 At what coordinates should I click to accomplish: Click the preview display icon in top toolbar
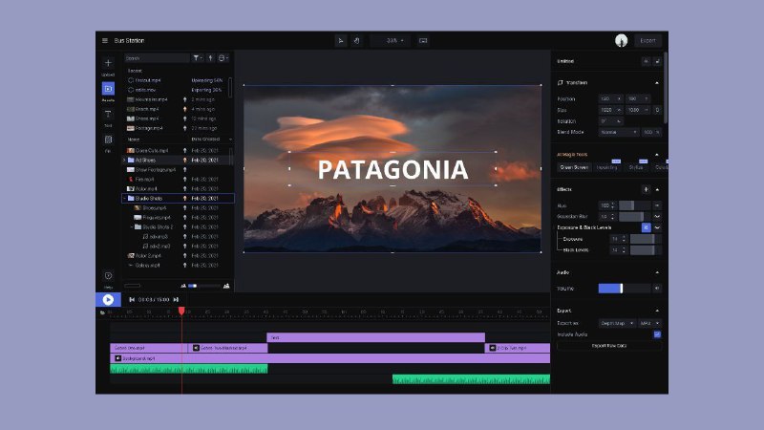(423, 40)
